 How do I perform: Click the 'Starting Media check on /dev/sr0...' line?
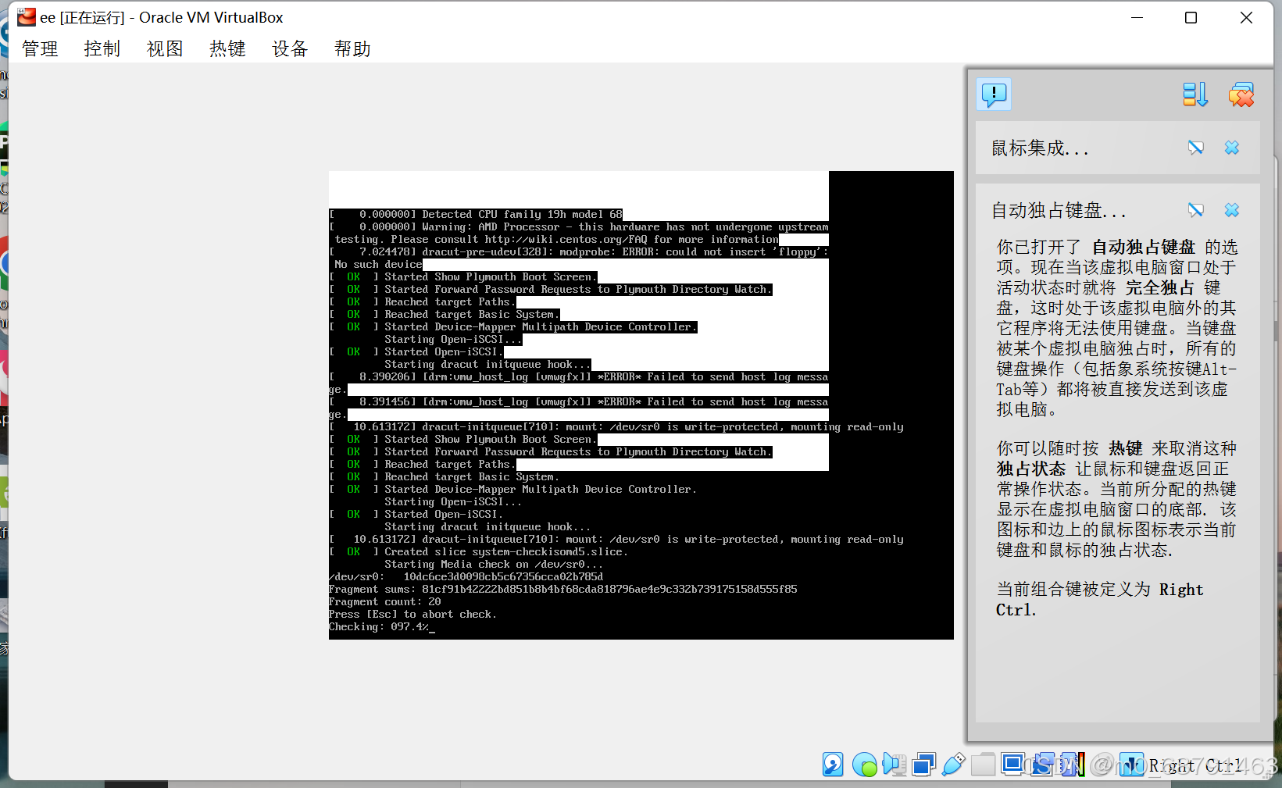(494, 565)
